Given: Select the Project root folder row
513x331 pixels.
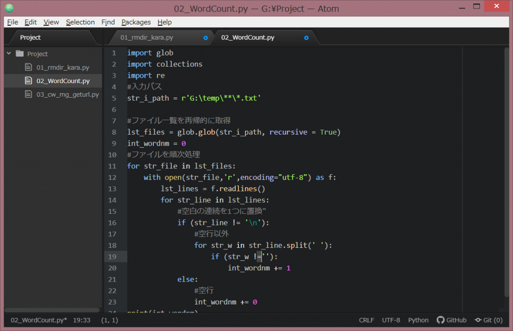Looking at the screenshot, I should point(53,54).
